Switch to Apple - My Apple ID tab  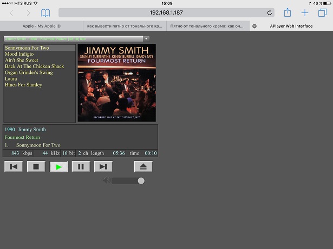pos(42,26)
